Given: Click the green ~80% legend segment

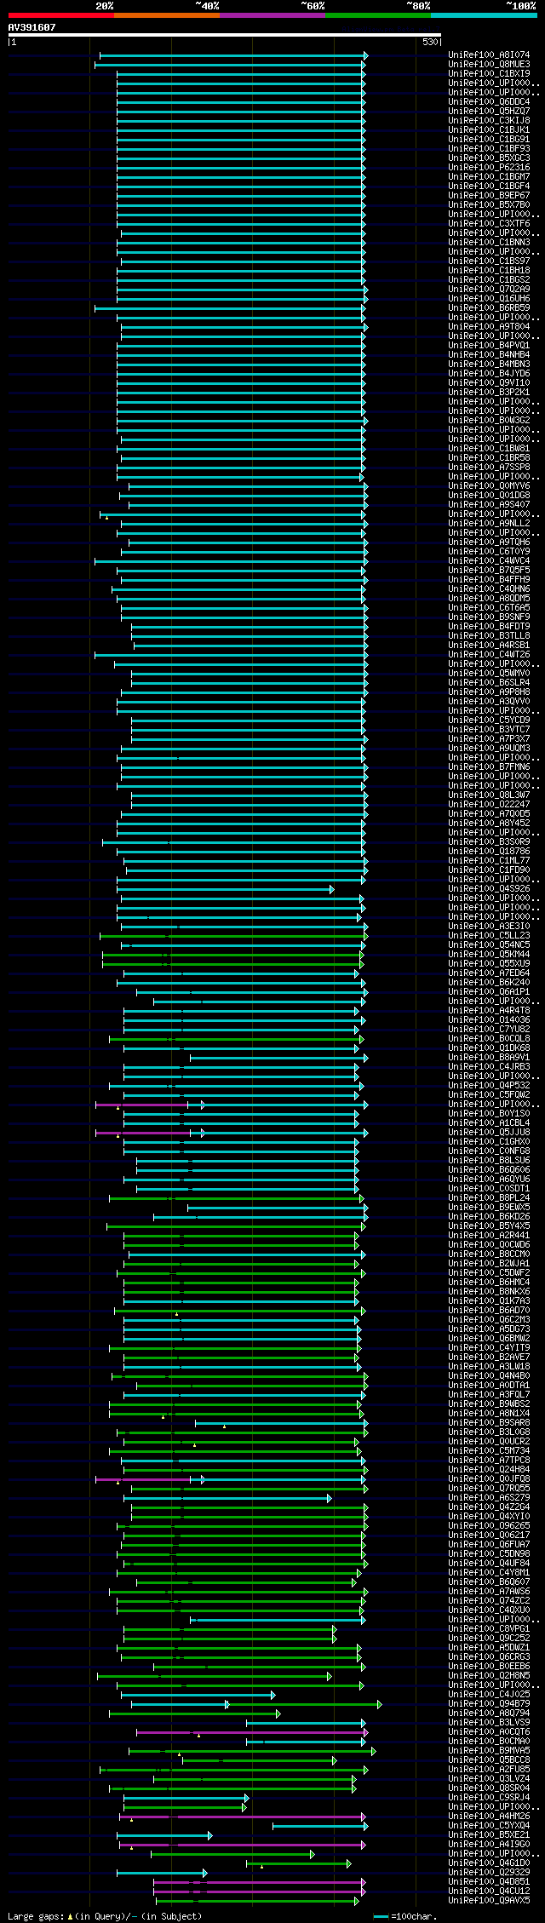Looking at the screenshot, I should (x=378, y=15).
